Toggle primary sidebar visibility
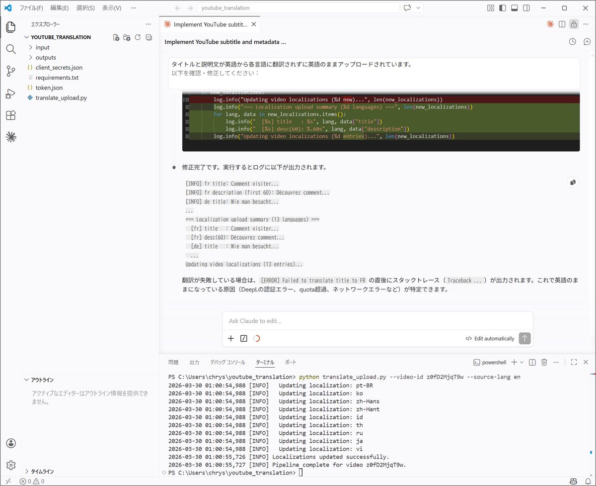The image size is (596, 486). pyautogui.click(x=503, y=8)
